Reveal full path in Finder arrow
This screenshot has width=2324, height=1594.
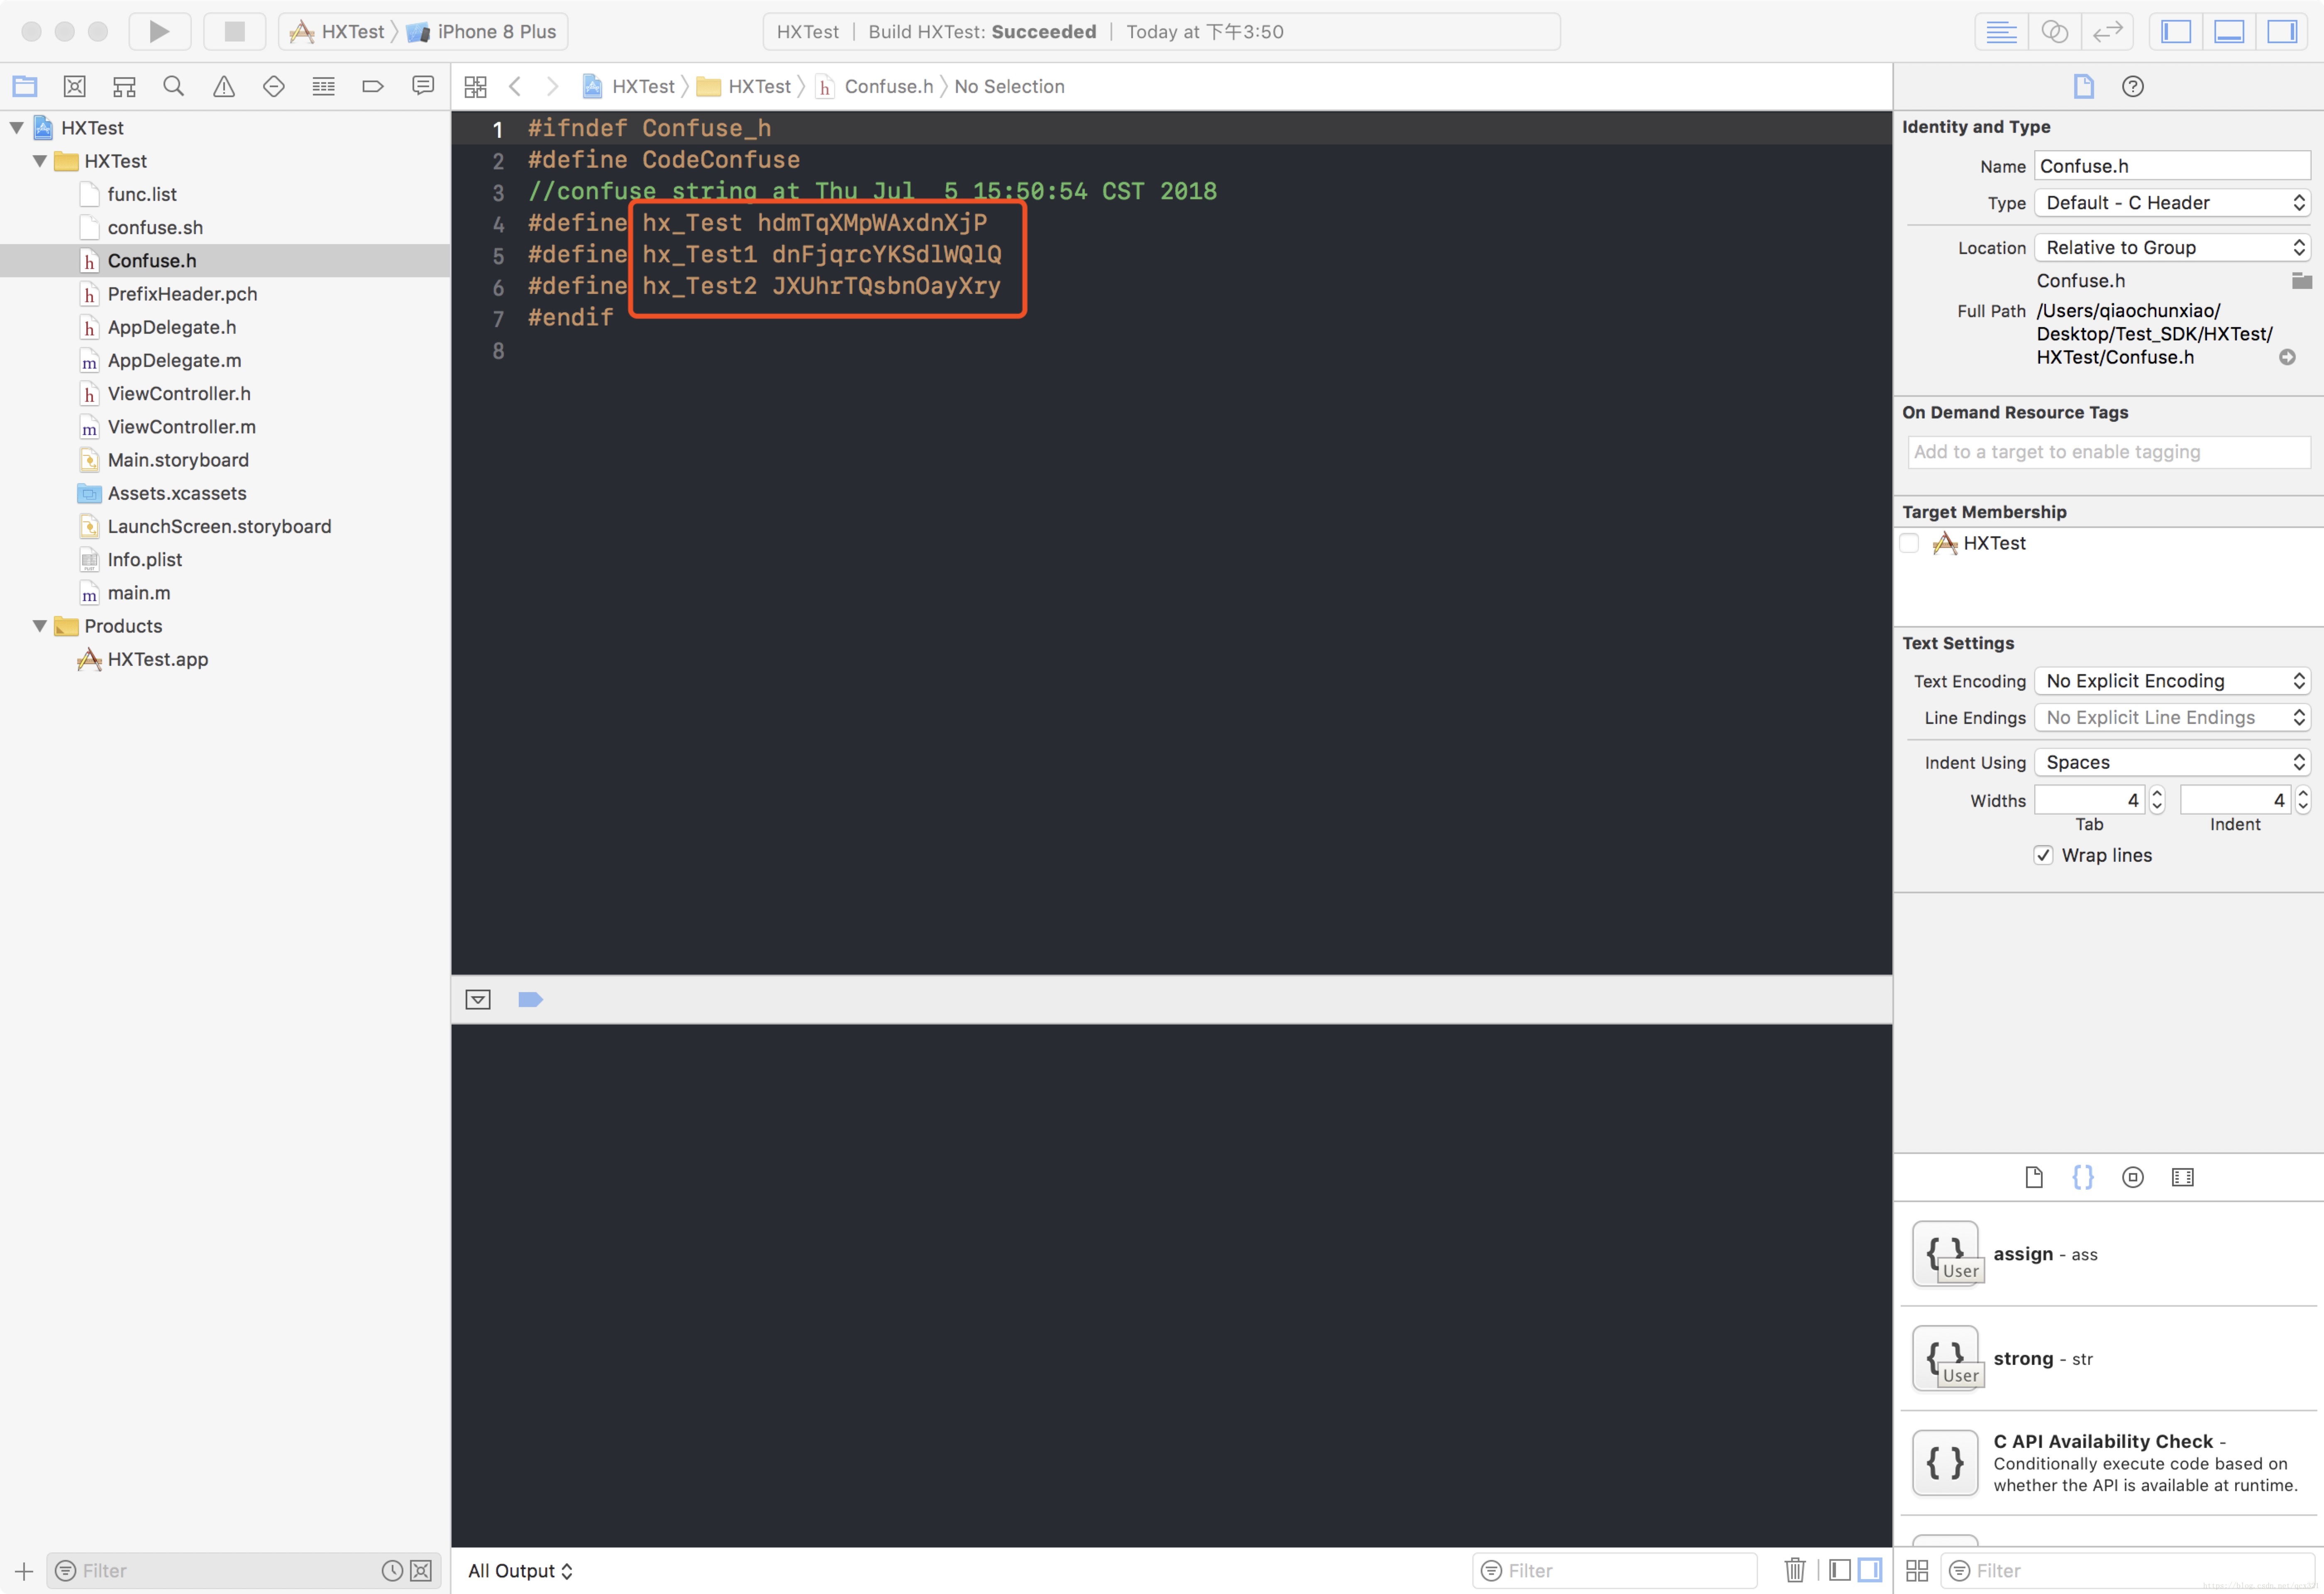tap(2287, 357)
